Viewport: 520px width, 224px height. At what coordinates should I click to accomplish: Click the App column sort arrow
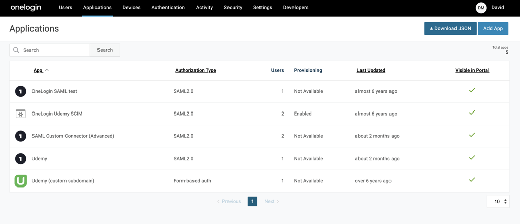click(x=47, y=70)
